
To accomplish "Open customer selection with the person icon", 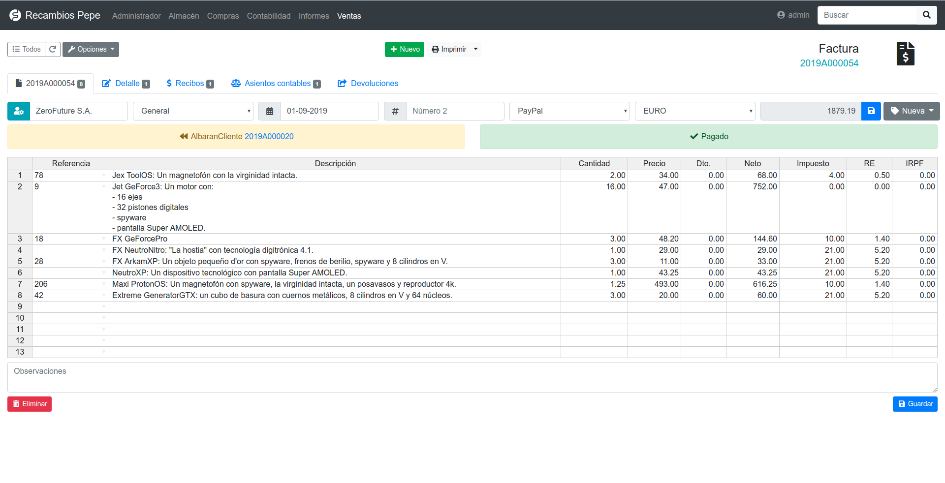I will pos(19,111).
